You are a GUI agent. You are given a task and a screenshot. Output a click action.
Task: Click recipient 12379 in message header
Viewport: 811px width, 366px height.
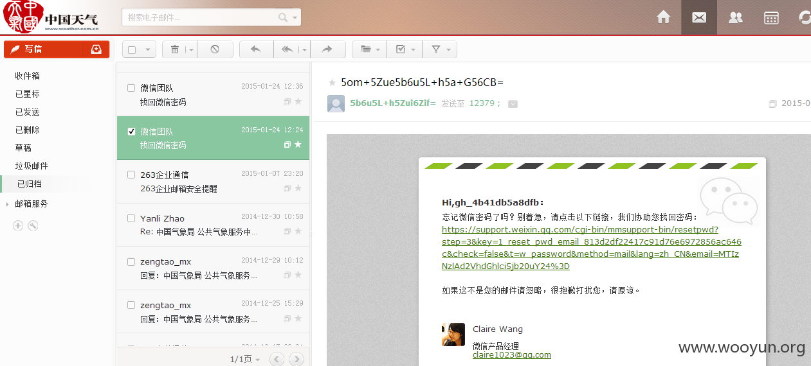point(482,103)
